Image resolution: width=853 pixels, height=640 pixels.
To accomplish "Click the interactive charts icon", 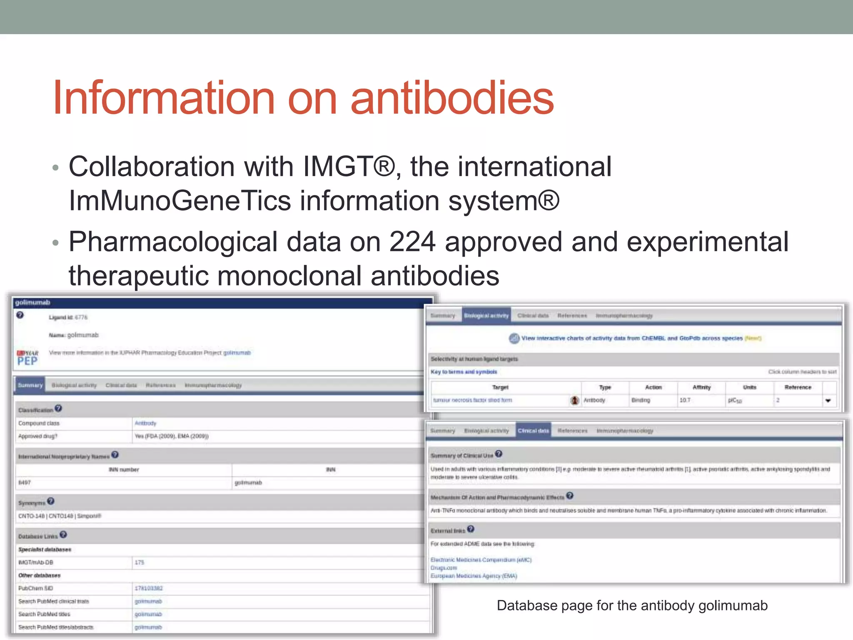I will [x=514, y=338].
